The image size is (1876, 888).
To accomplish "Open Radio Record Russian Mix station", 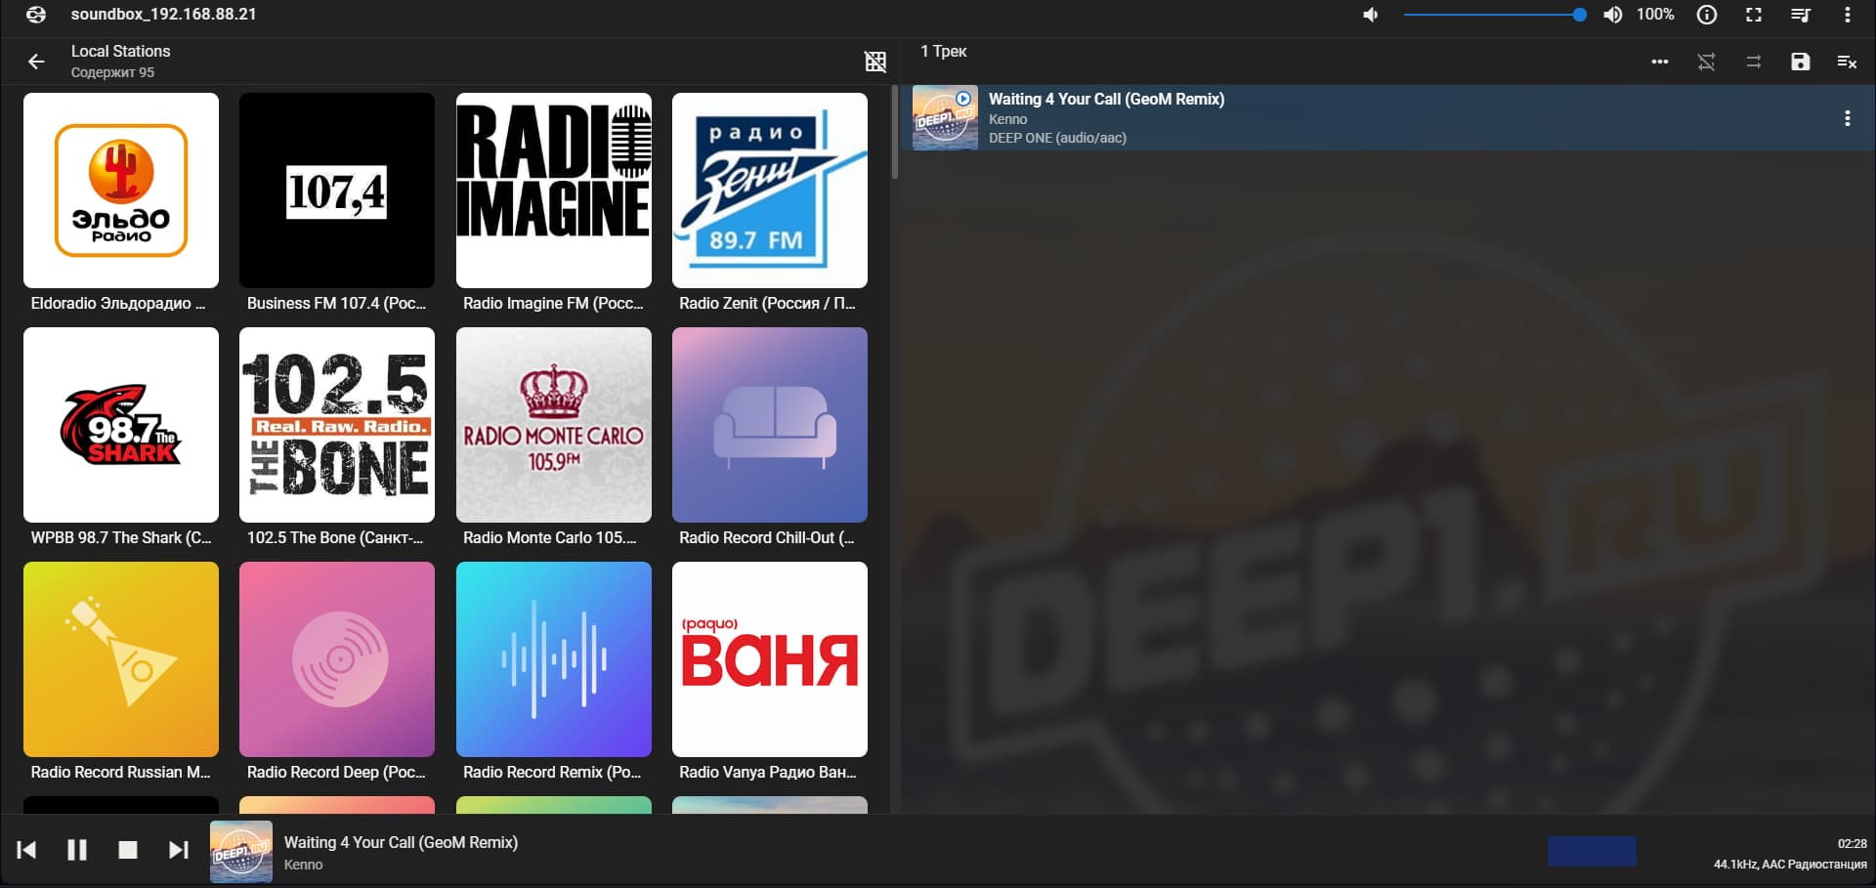I will coord(121,659).
